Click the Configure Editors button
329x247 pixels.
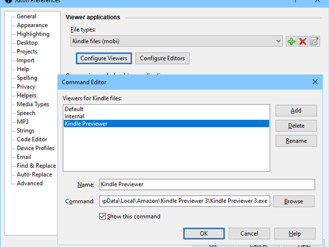coord(163,58)
